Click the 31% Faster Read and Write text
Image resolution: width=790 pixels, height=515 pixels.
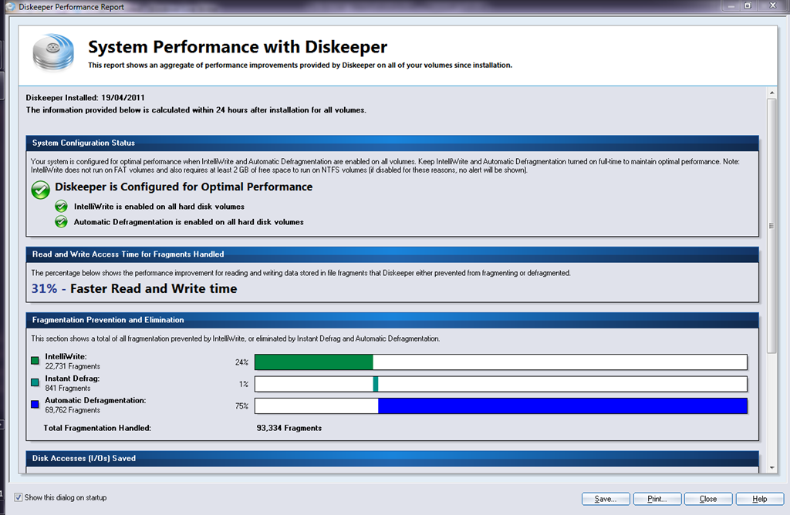click(134, 288)
